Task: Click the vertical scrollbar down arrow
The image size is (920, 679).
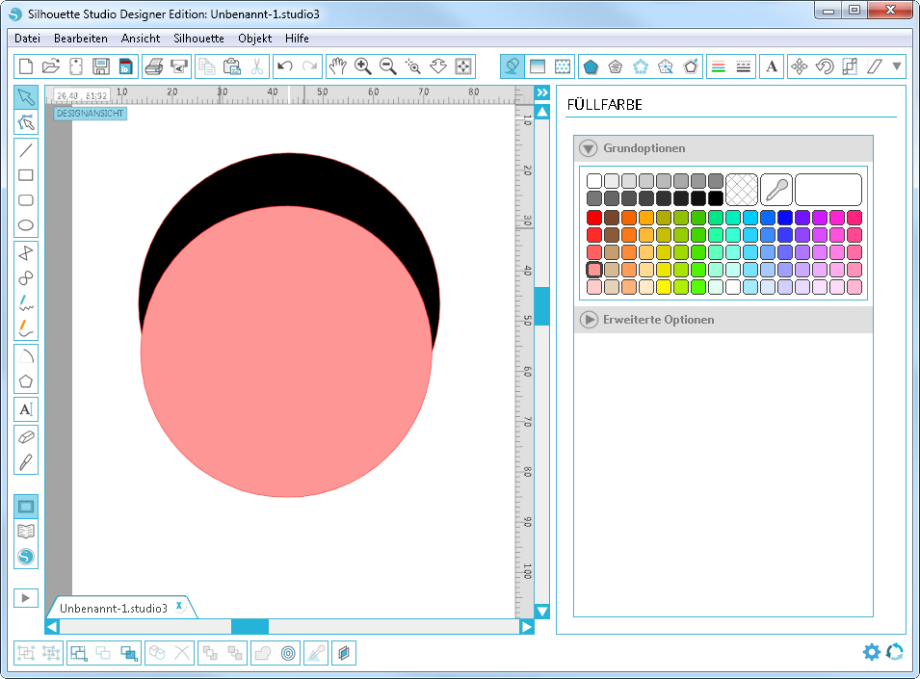Action: coord(542,612)
